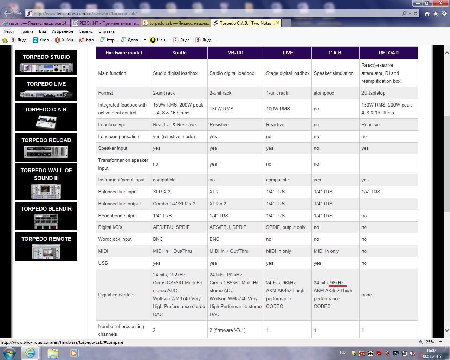Screen dimensions: 450x360
Task: Open the Избранное menu
Action: [62, 31]
